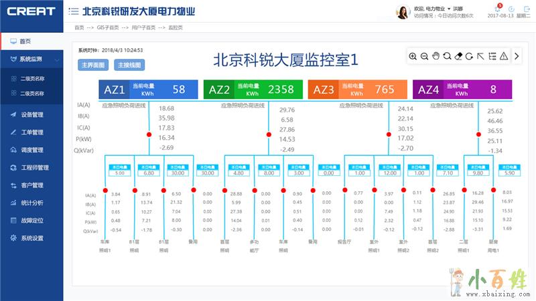Click the 主界面图 button
The image size is (536, 301).
pyautogui.click(x=93, y=66)
